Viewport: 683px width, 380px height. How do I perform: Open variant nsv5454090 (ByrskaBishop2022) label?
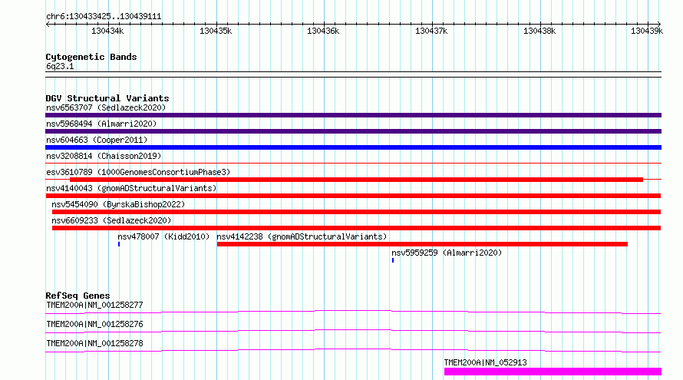[118, 204]
